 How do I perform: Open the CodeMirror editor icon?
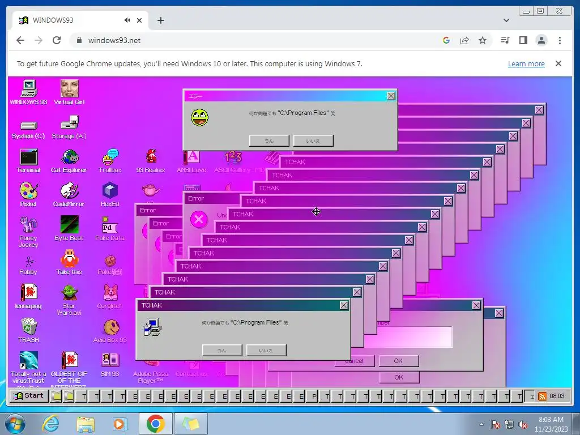(x=69, y=195)
